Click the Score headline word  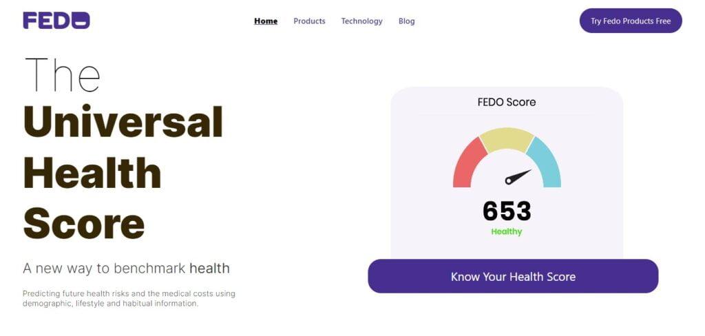[x=83, y=224]
